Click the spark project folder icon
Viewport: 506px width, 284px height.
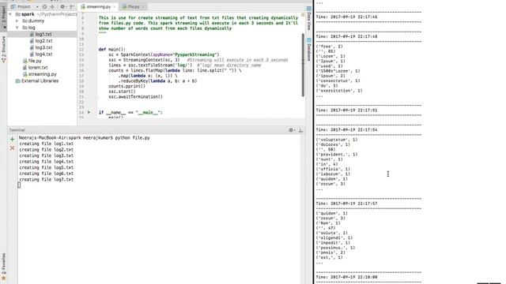(17, 14)
